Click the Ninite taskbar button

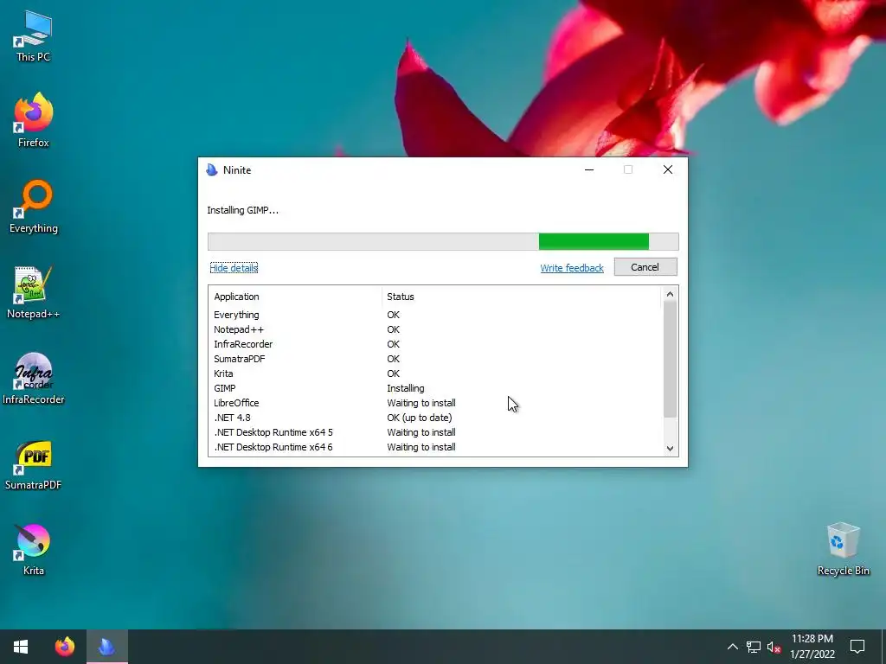[x=106, y=647]
